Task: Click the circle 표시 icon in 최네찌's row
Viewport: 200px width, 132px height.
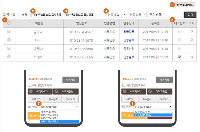Action: point(192,57)
